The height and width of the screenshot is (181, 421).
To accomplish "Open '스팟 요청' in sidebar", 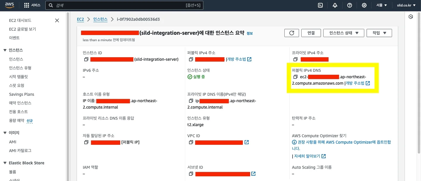I will point(17,86).
